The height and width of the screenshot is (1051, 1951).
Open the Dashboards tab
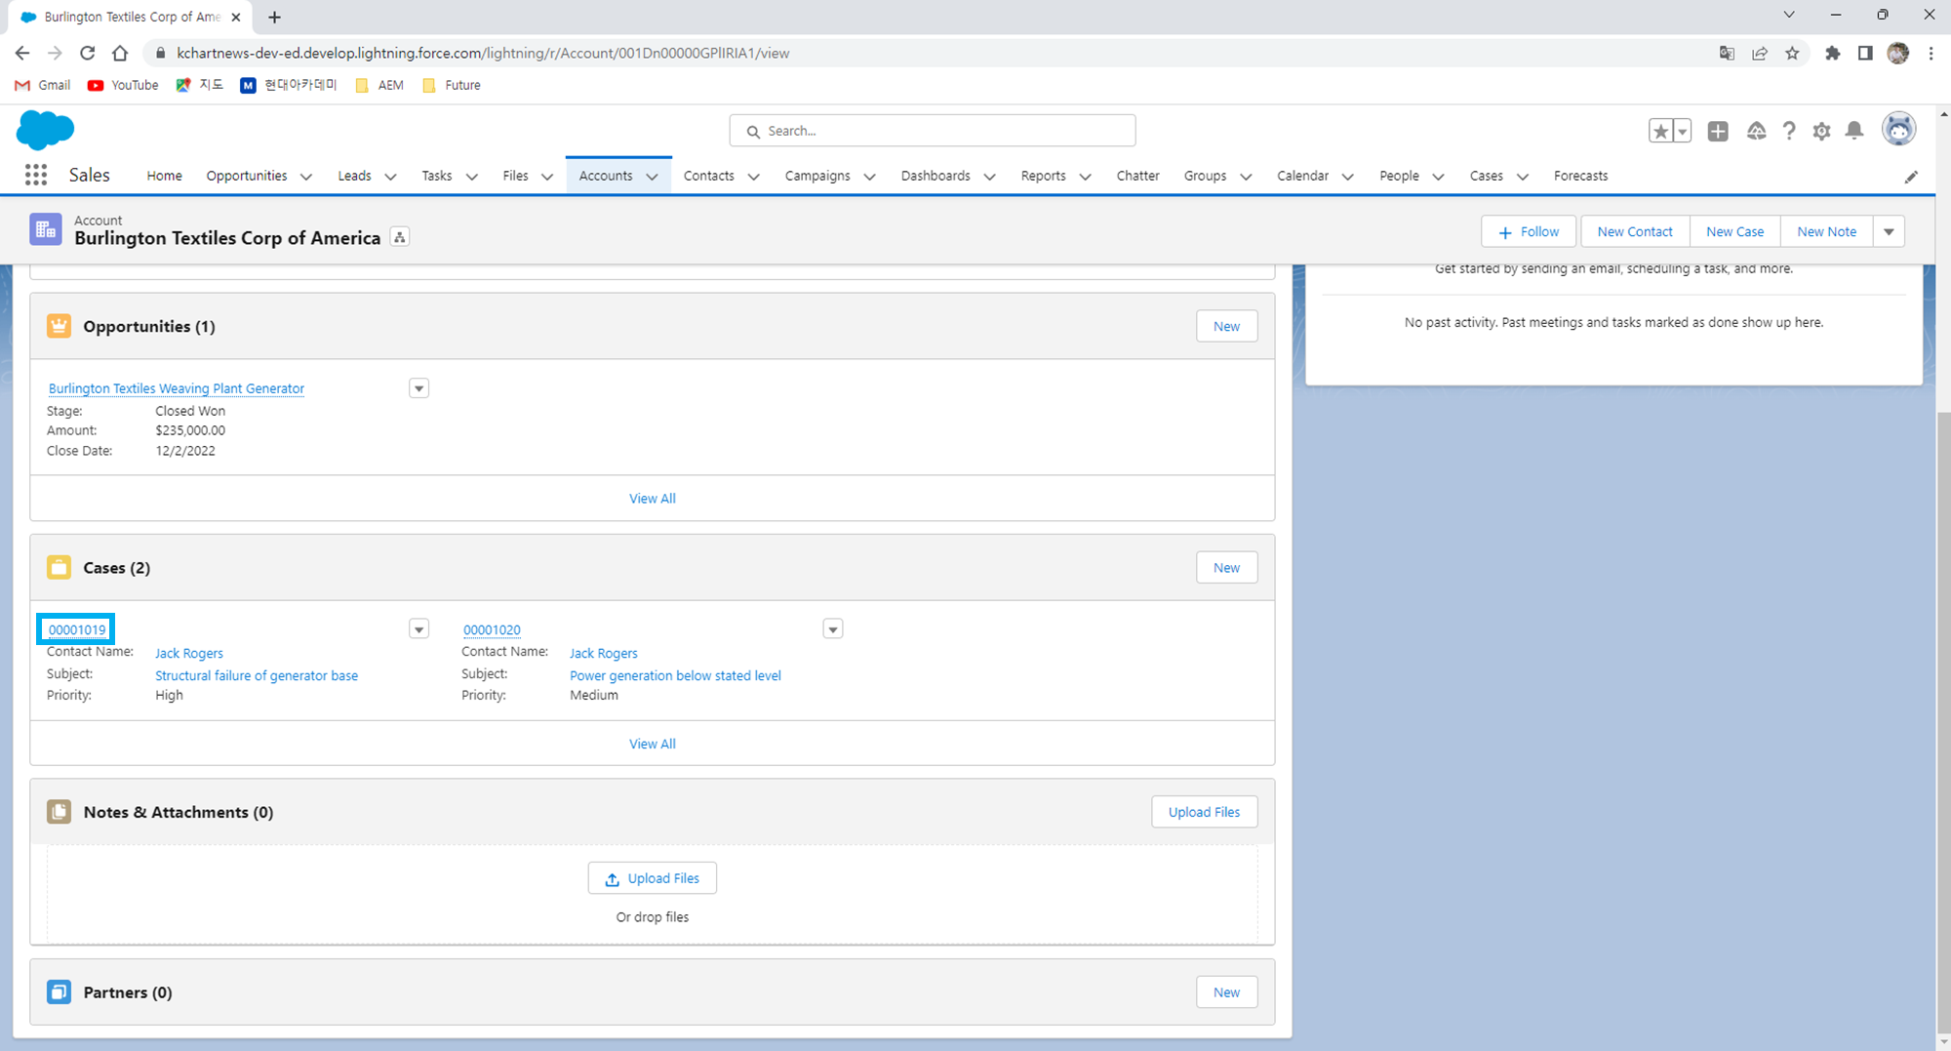[x=936, y=176]
